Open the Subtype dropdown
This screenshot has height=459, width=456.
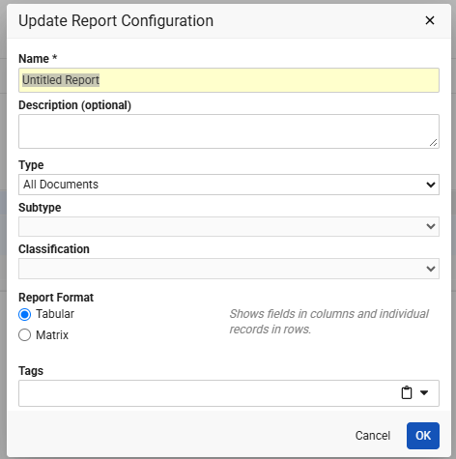point(229,226)
